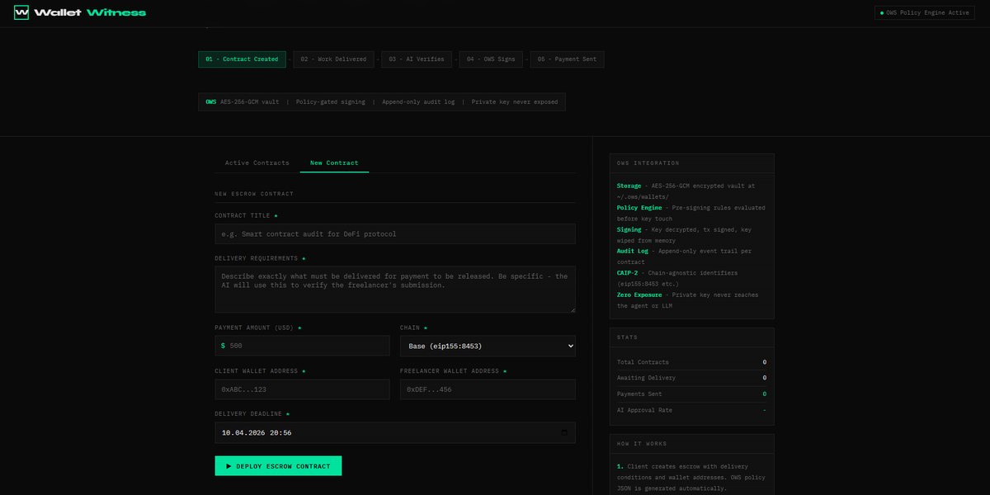Open the Chain dropdown showing Base
Viewport: 990px width, 495px height.
[488, 346]
